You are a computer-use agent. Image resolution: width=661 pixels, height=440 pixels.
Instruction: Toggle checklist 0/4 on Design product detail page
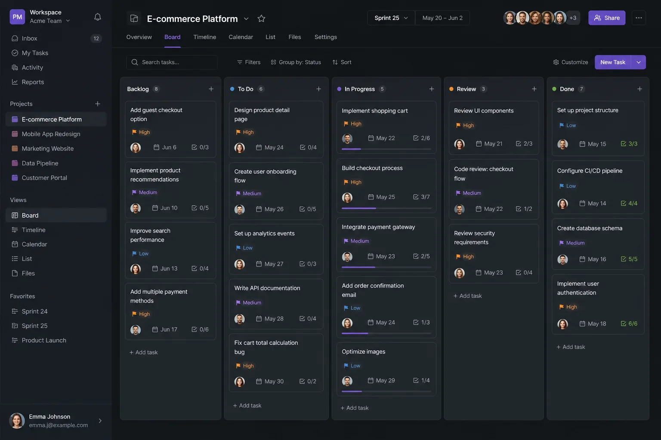308,147
